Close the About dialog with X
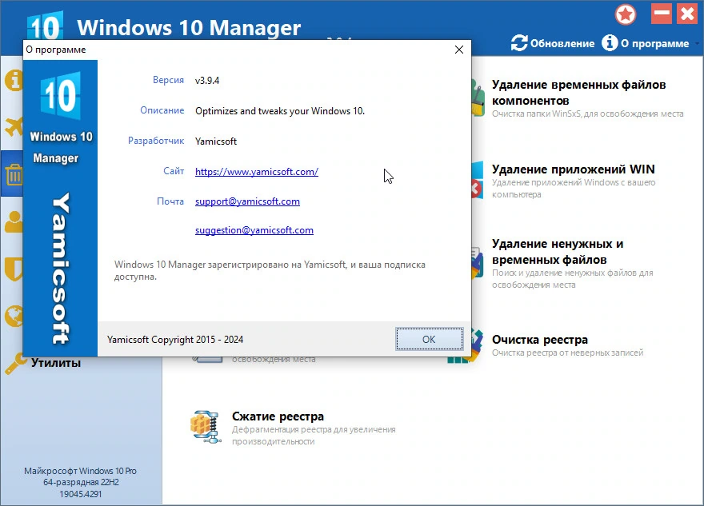The height and width of the screenshot is (506, 704). [x=459, y=50]
